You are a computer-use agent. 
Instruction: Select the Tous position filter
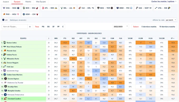[x=37, y=27]
